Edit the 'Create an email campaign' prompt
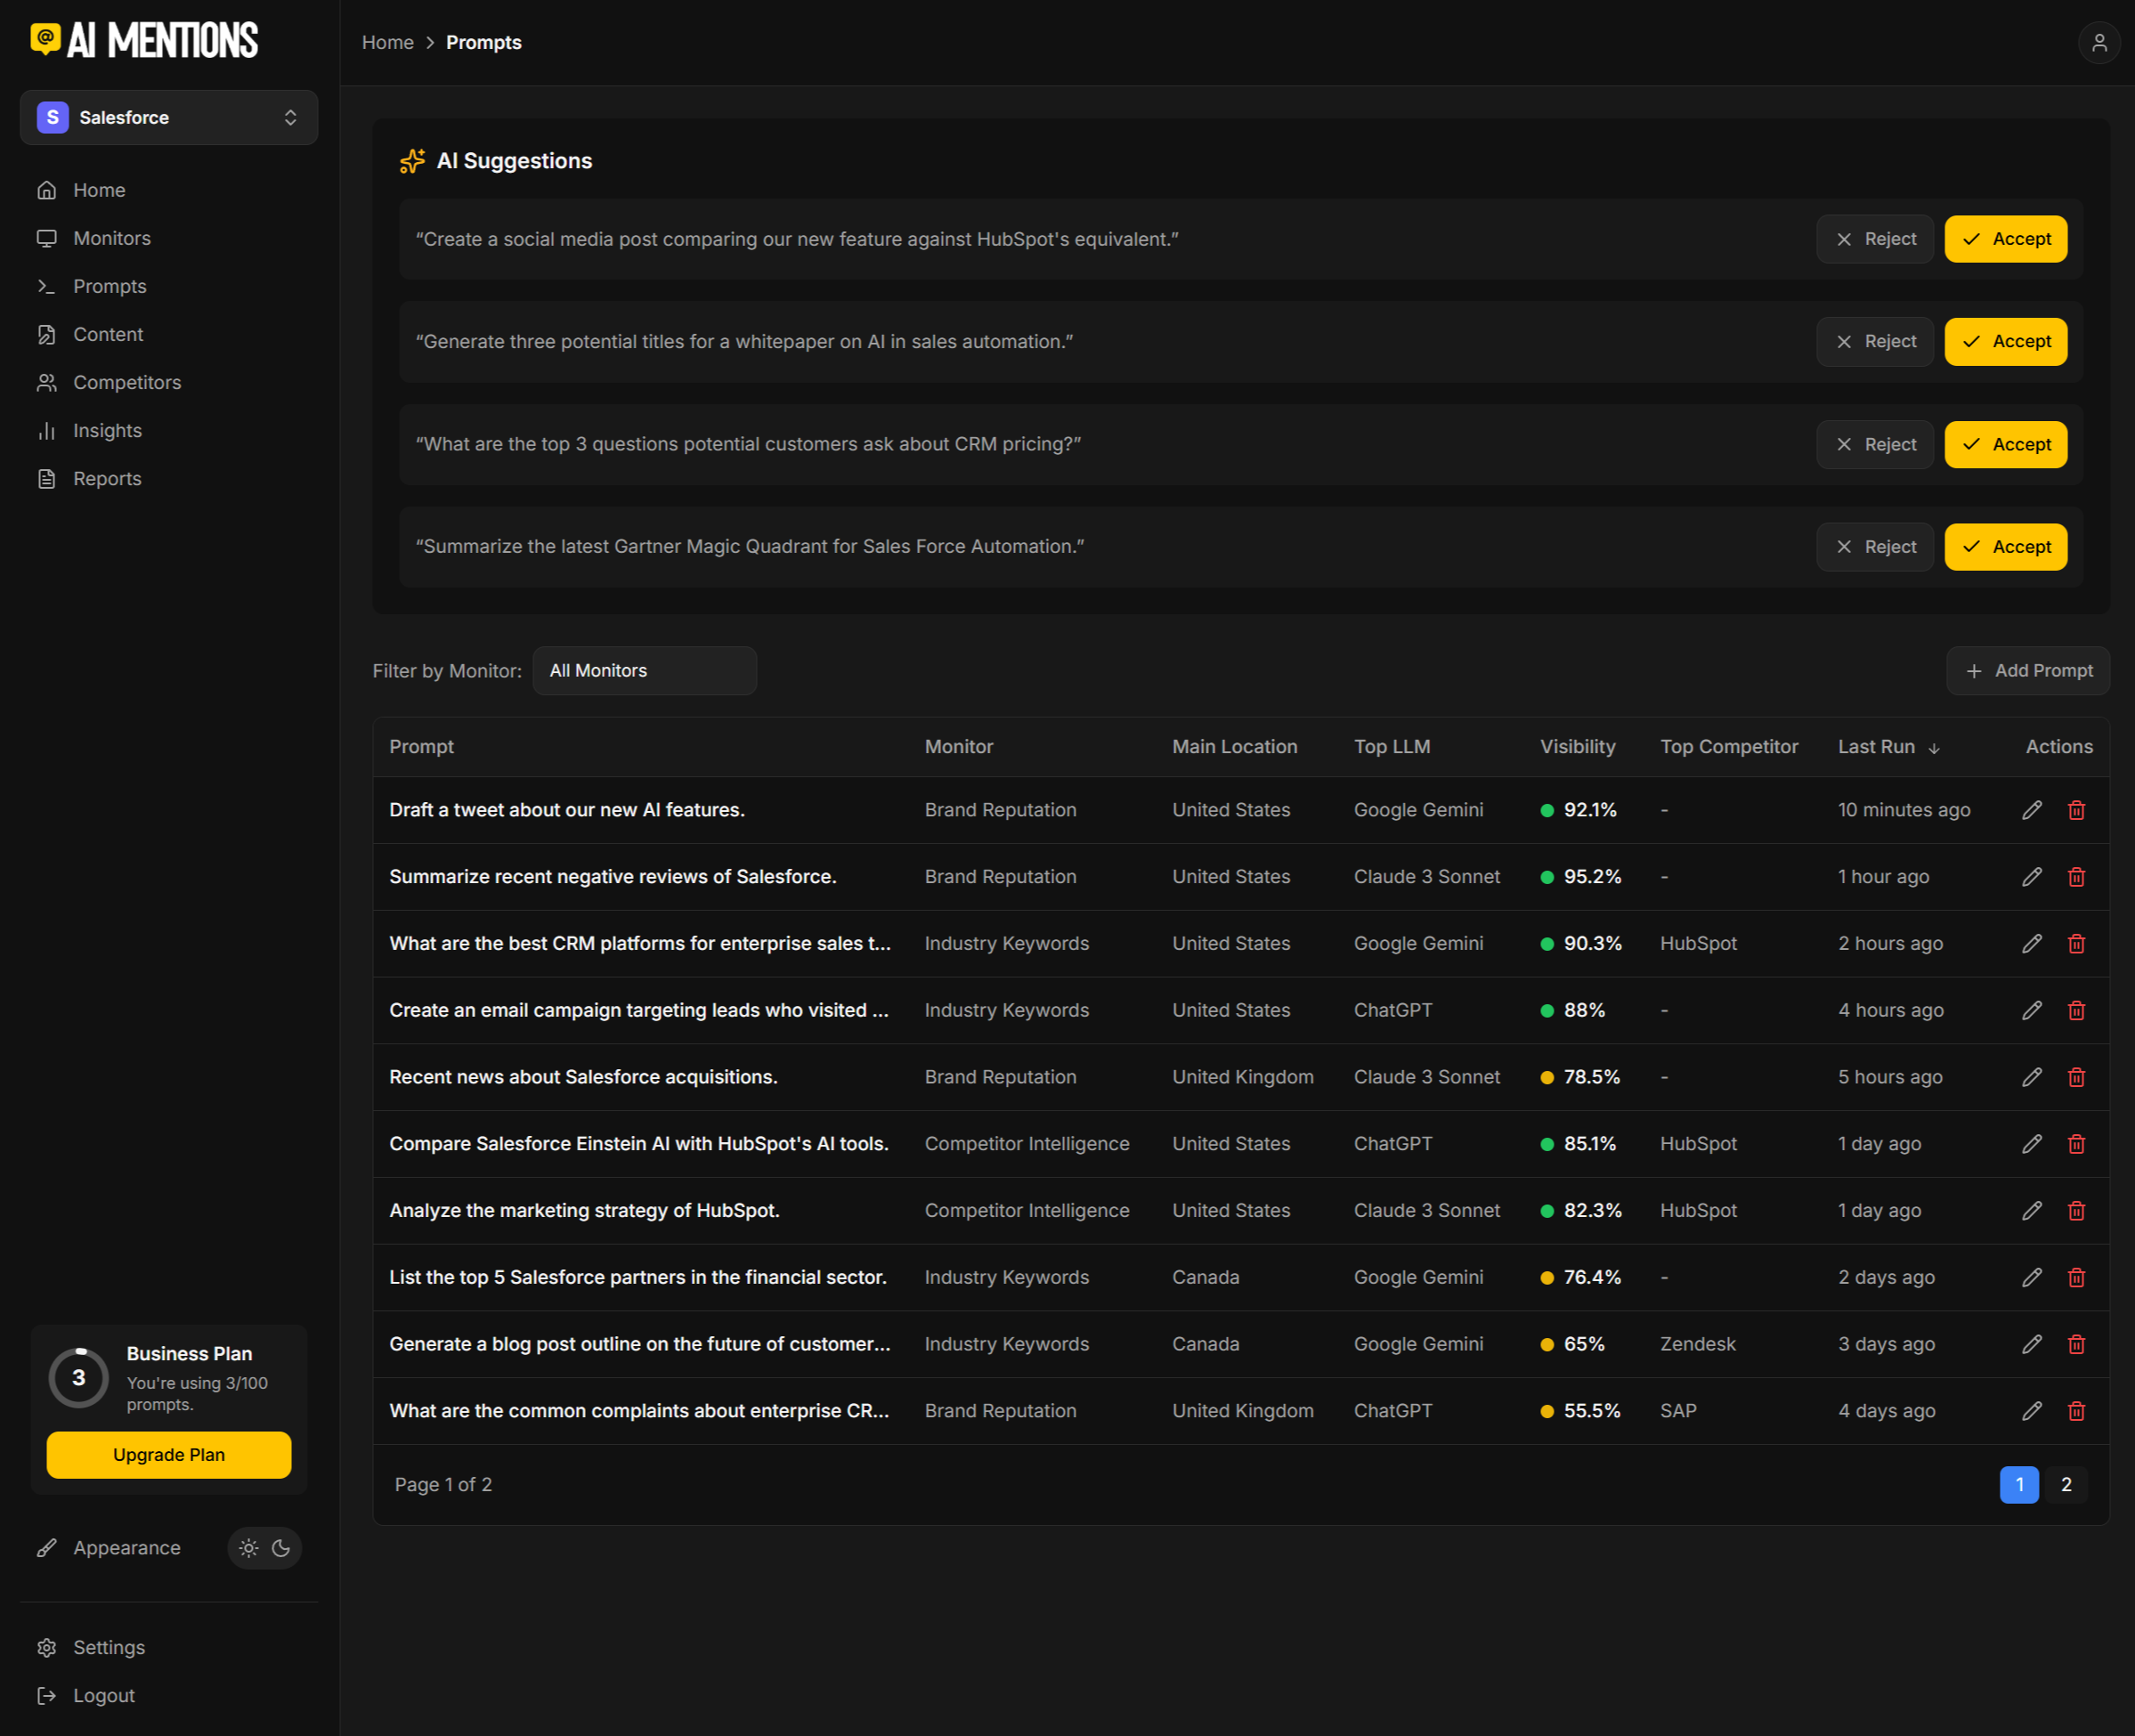 (x=2032, y=1010)
